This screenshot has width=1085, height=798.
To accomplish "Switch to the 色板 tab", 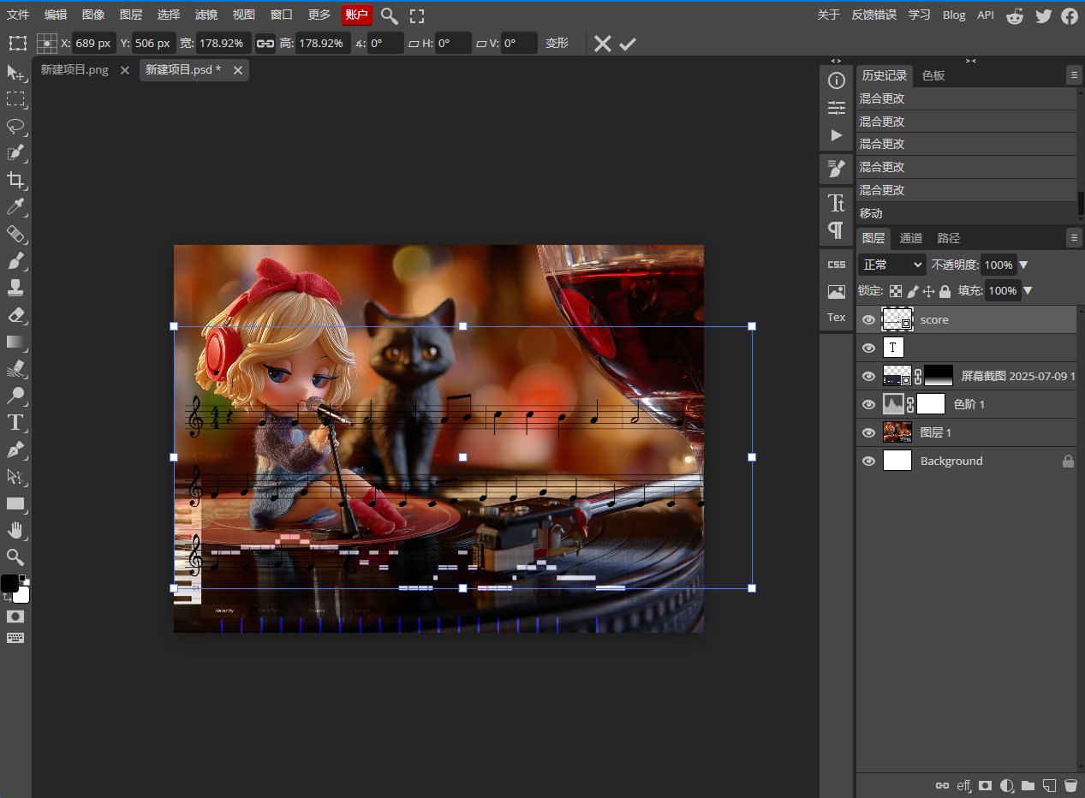I will pyautogui.click(x=933, y=75).
